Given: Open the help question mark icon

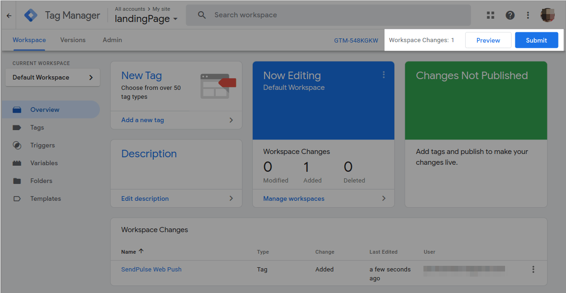Looking at the screenshot, I should click(x=510, y=15).
